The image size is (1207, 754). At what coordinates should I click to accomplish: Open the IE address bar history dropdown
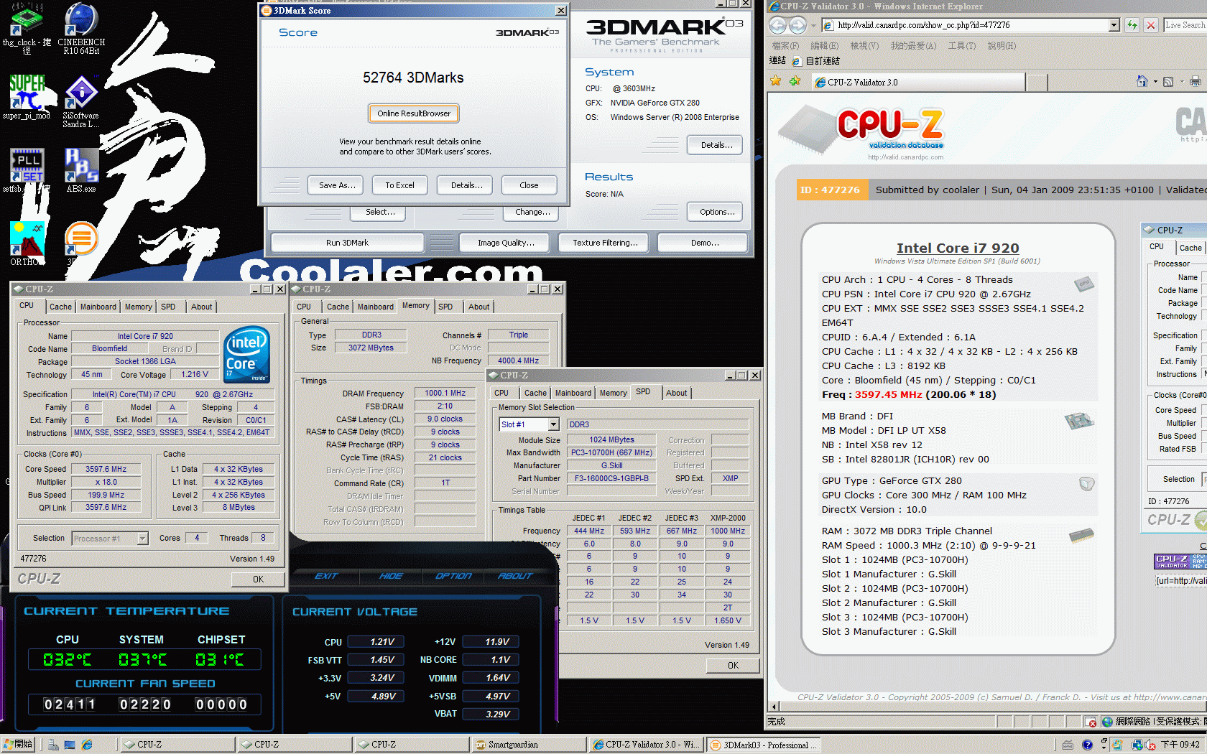(x=1114, y=25)
